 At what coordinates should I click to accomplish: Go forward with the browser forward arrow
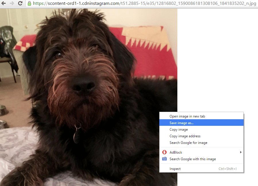point(12,3)
